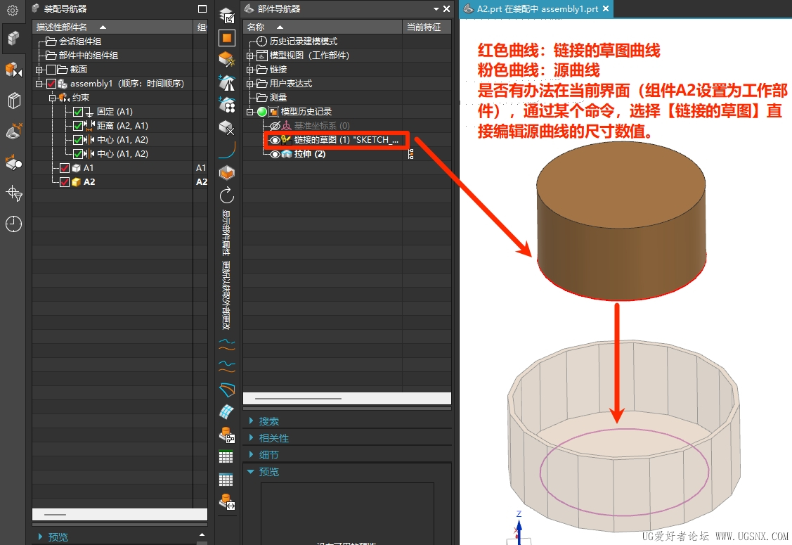Select the assembly1 tree item
The image size is (792, 545).
(126, 84)
